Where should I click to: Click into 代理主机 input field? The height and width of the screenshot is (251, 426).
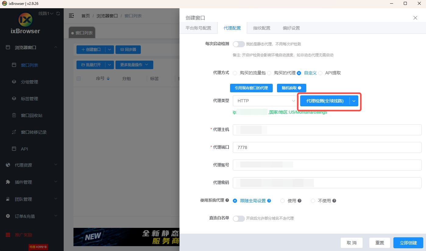click(x=327, y=130)
